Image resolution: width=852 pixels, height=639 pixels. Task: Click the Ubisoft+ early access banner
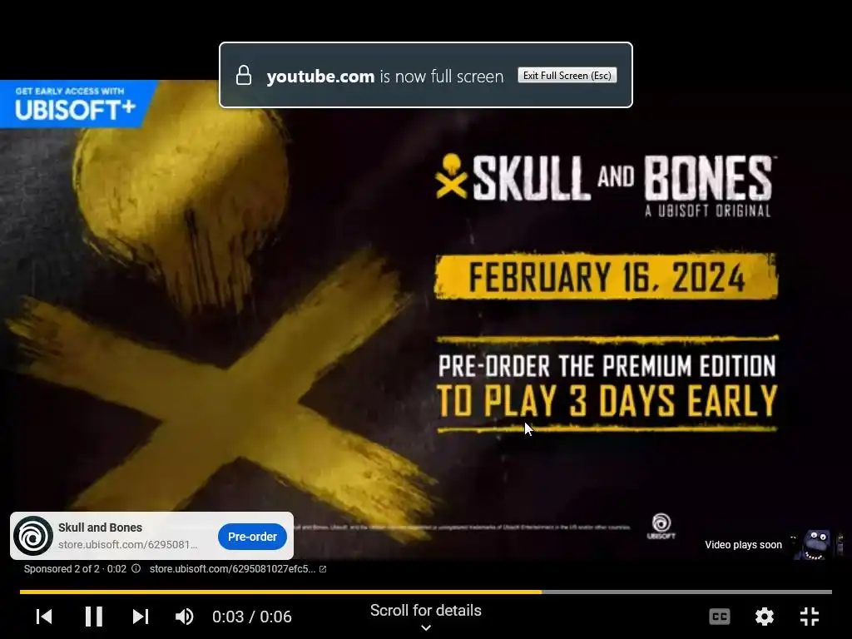(x=76, y=104)
